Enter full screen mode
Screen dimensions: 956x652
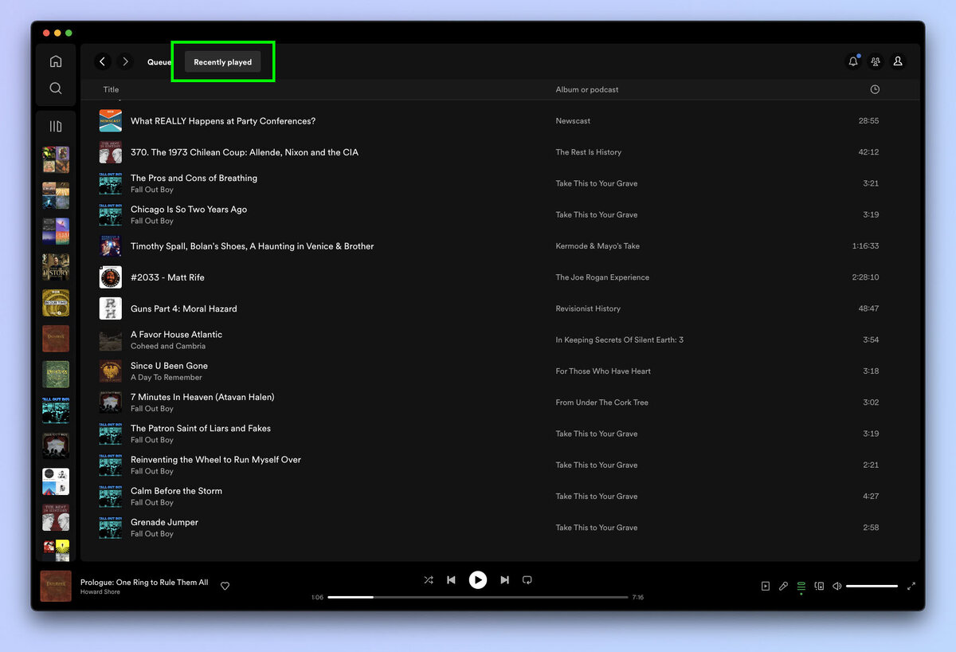click(x=911, y=586)
